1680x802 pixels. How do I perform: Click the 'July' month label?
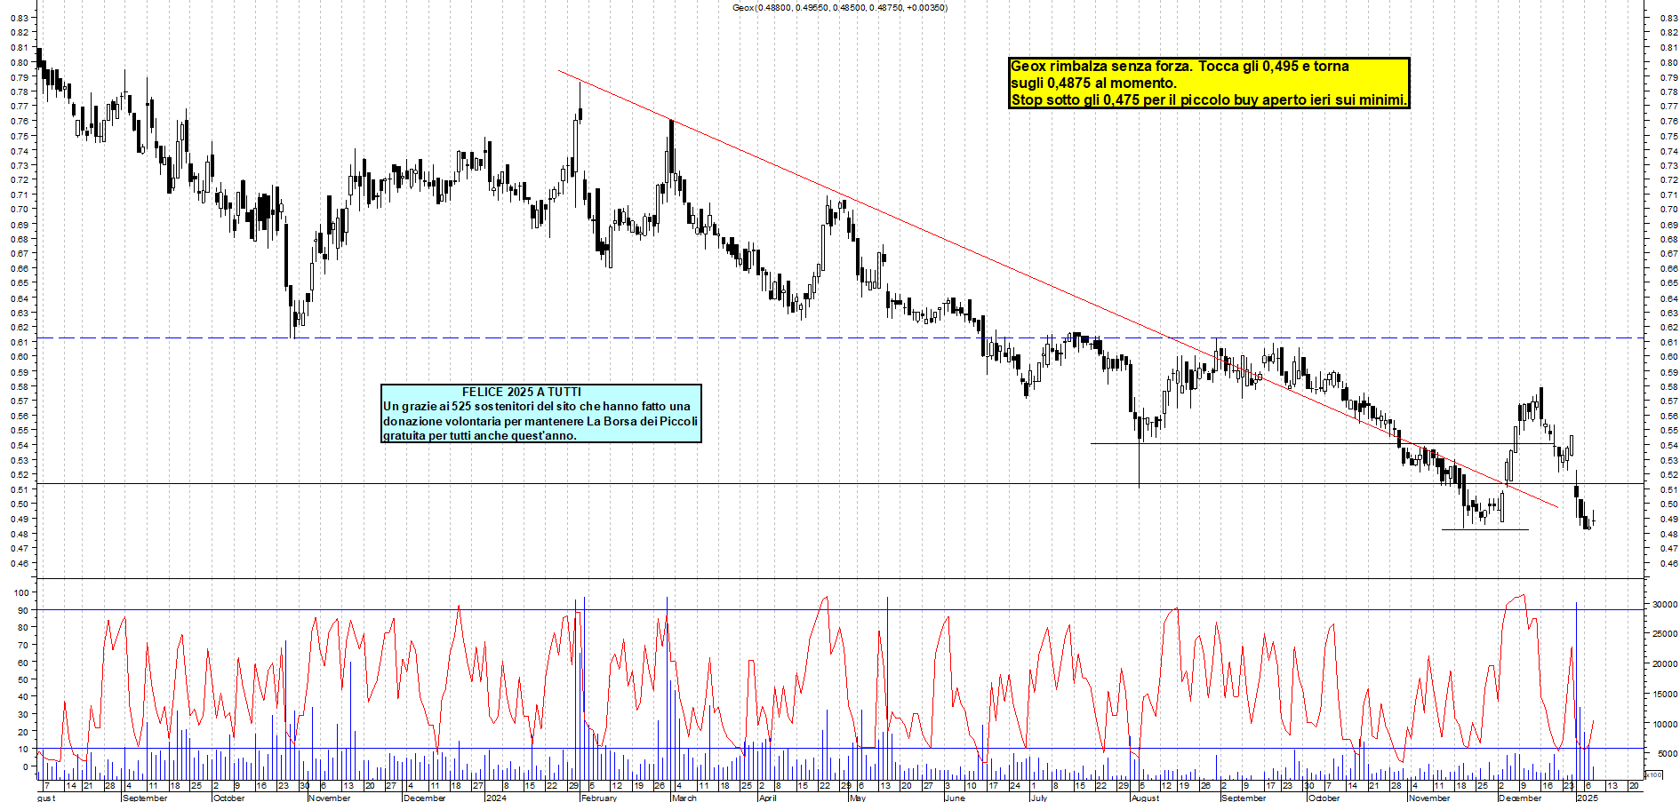point(1038,798)
